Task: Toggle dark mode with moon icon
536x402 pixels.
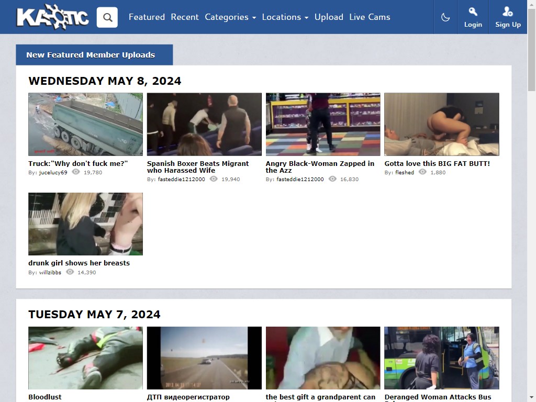Action: click(x=445, y=17)
